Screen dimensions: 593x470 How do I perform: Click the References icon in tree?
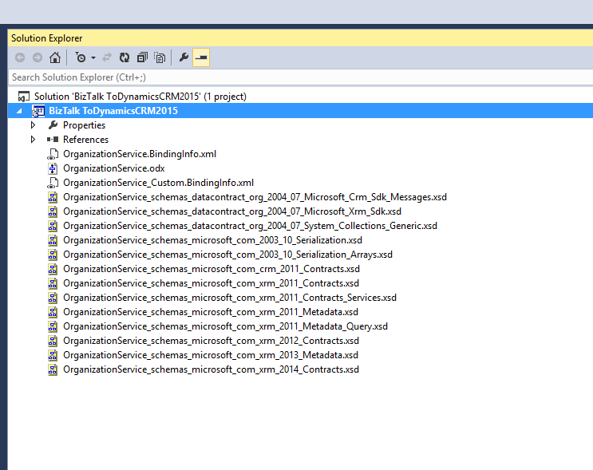pyautogui.click(x=53, y=140)
